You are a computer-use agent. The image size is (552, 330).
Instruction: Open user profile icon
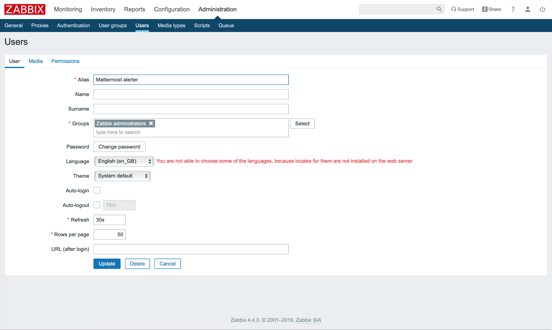pos(528,9)
